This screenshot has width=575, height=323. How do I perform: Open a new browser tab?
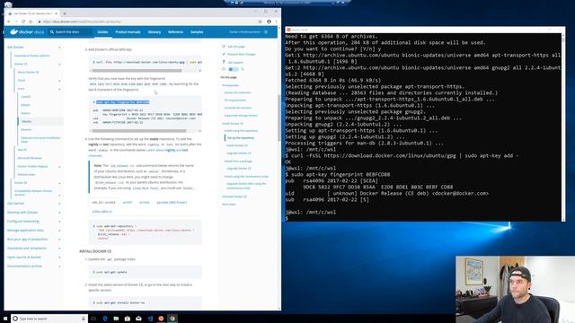pyautogui.click(x=65, y=13)
